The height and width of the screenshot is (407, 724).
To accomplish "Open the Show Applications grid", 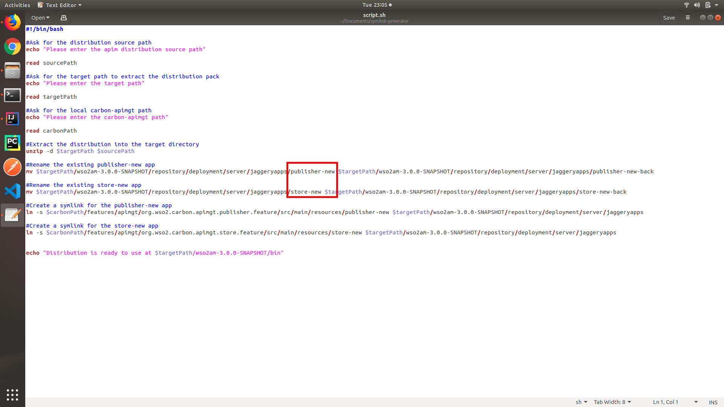I will click(12, 395).
